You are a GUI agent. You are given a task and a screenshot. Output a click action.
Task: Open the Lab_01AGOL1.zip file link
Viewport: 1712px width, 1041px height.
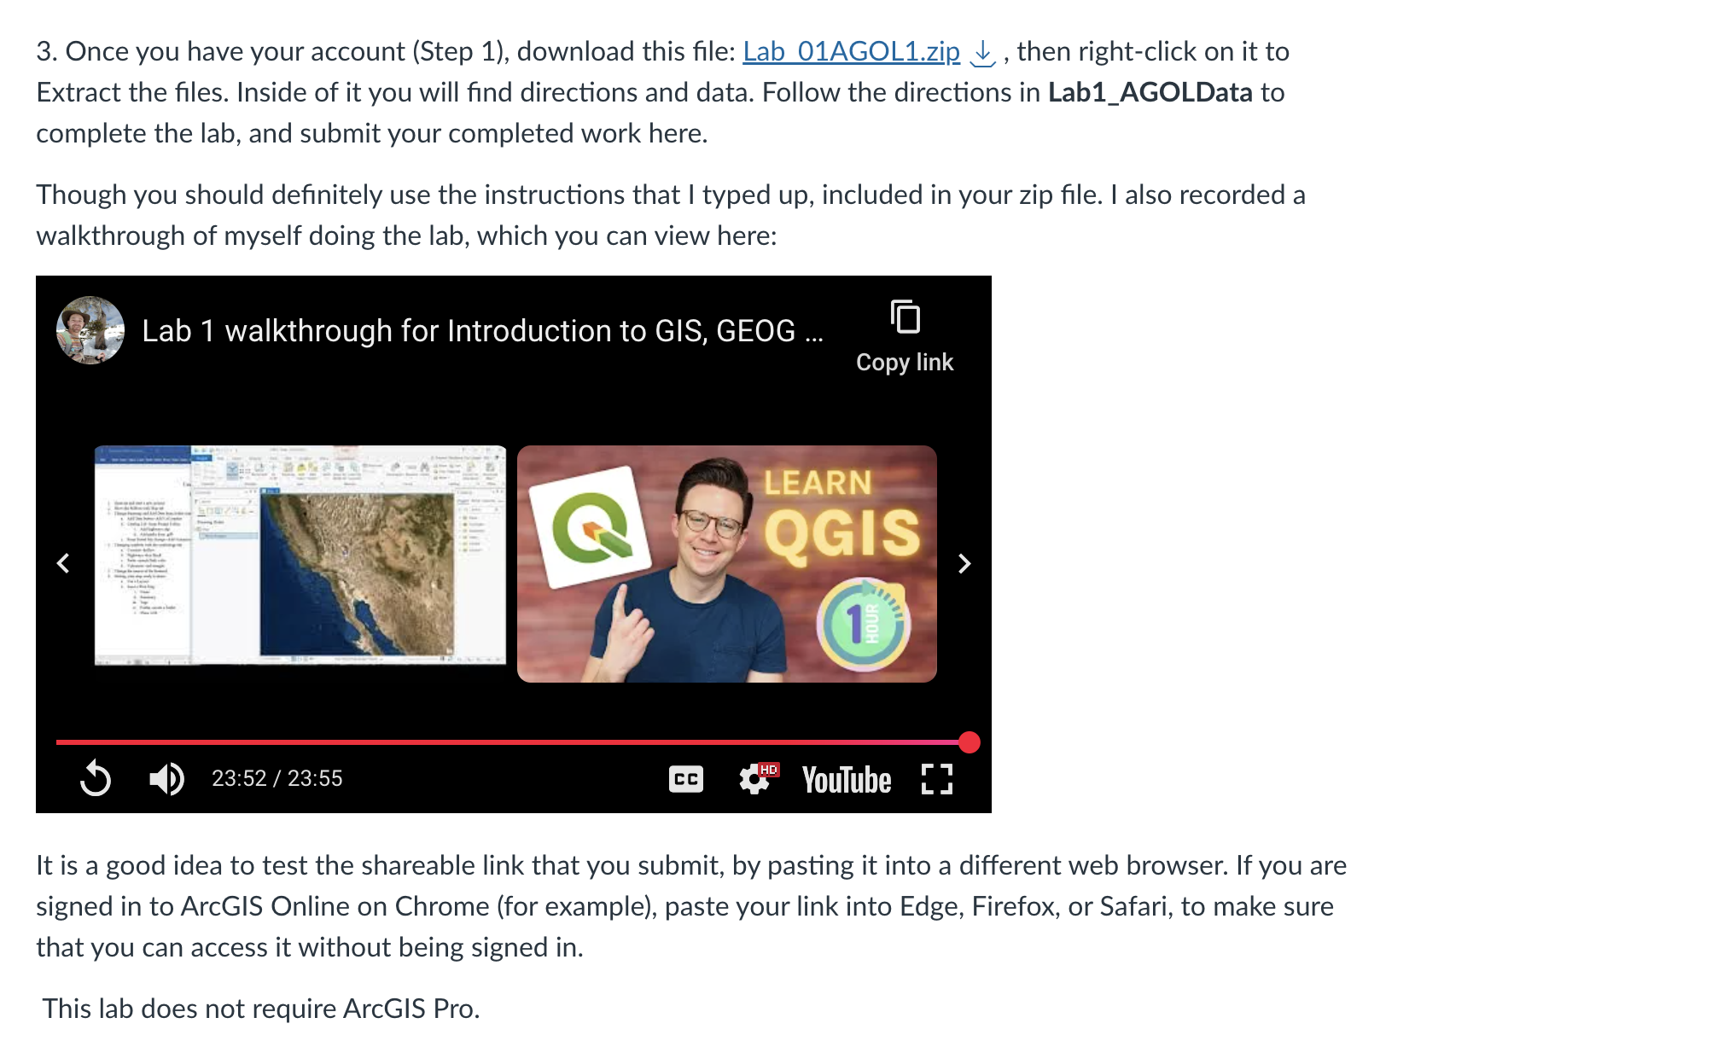(851, 51)
